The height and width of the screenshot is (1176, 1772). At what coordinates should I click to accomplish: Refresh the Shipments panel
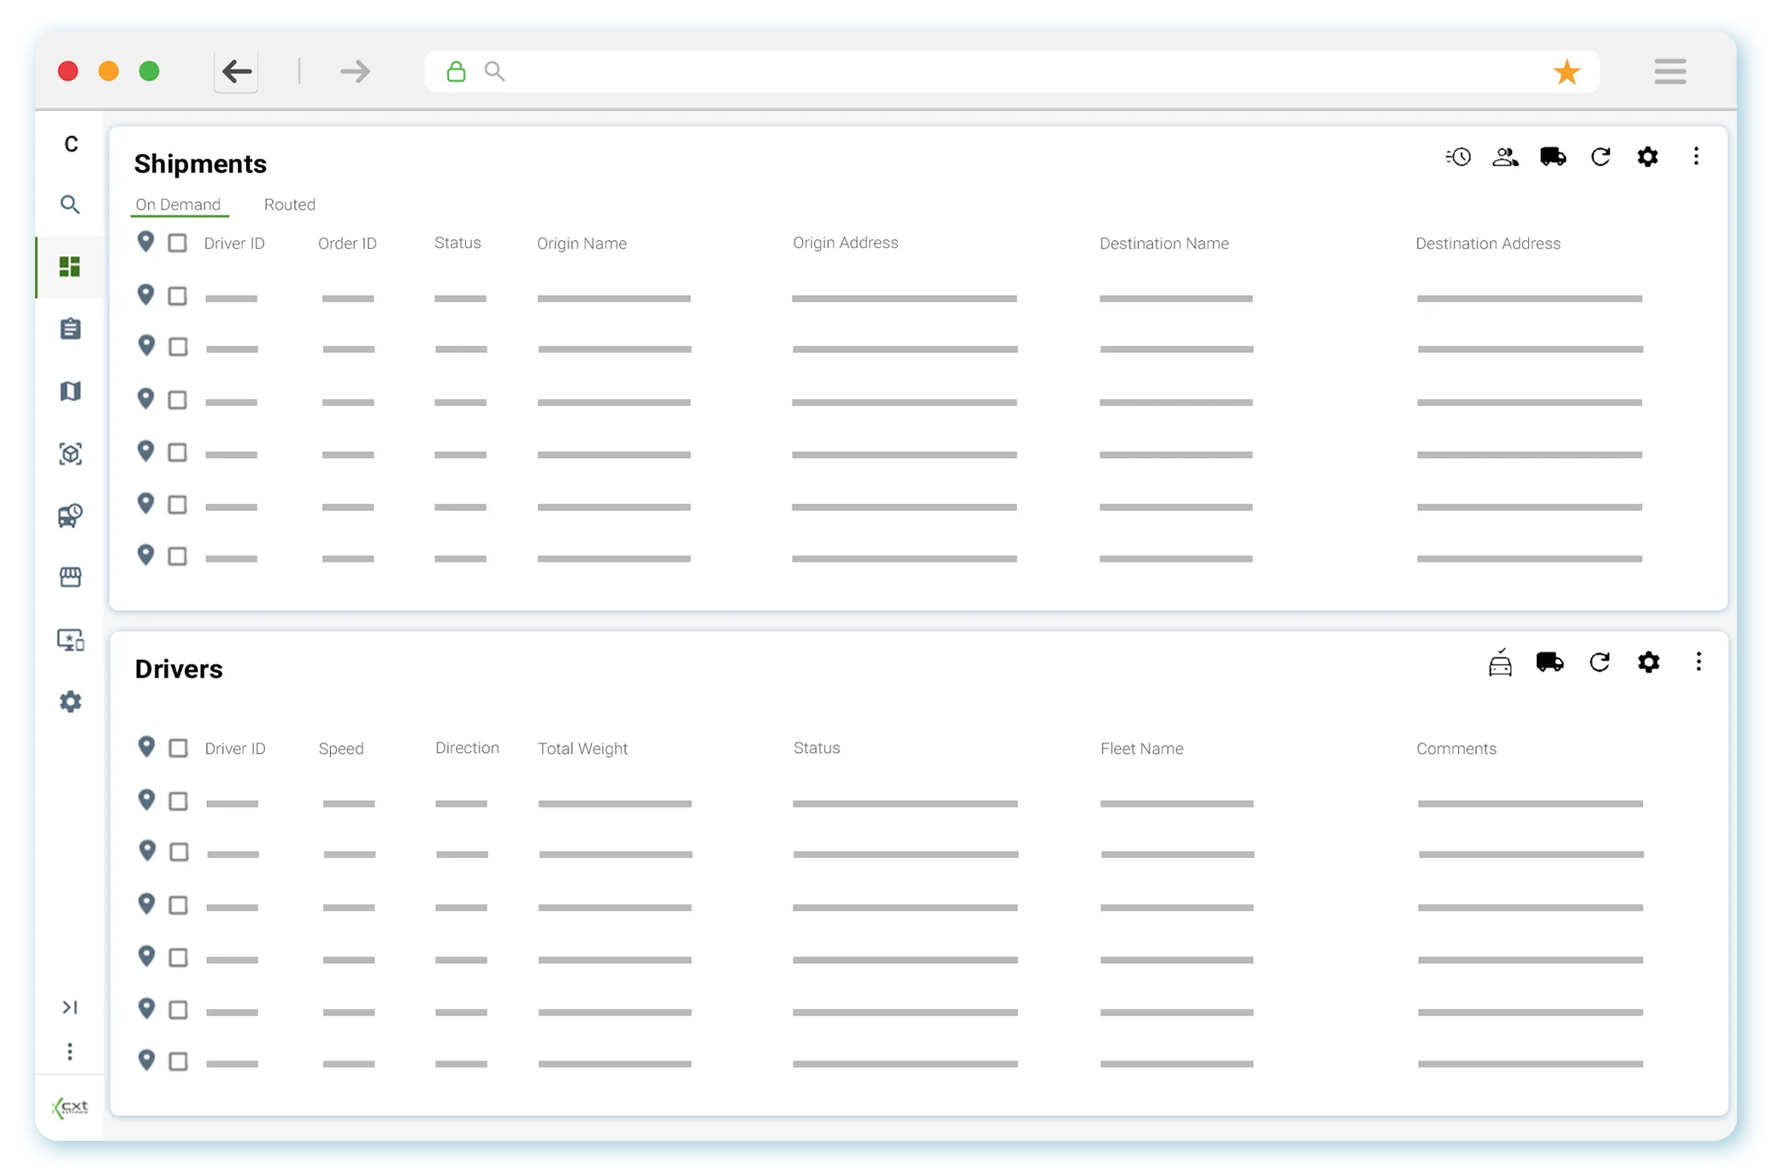point(1600,157)
